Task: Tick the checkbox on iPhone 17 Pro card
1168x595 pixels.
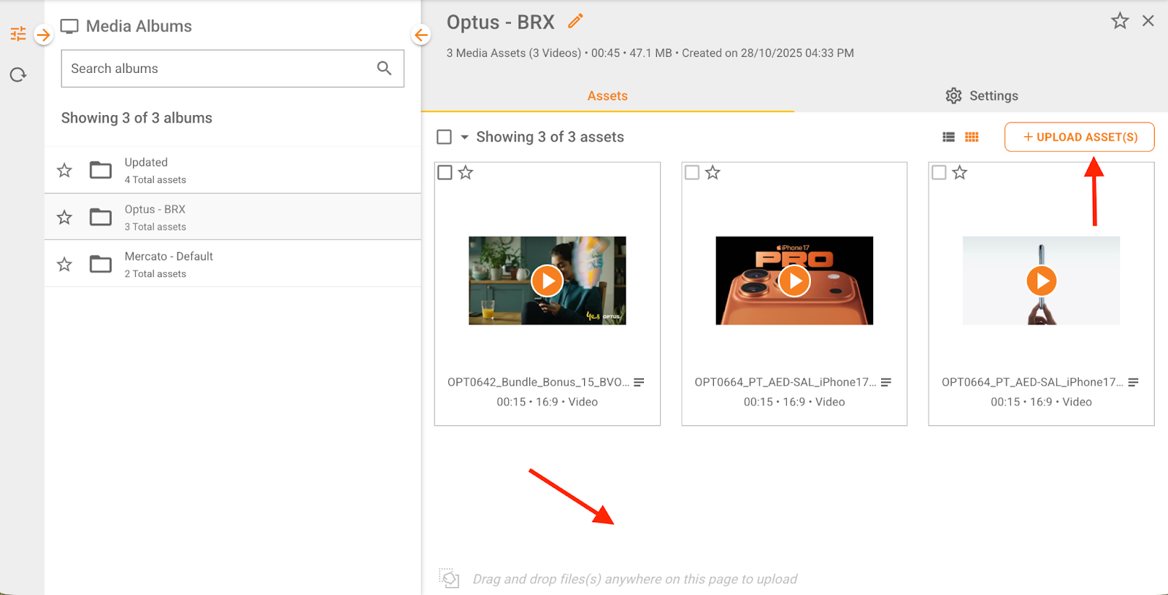Action: 692,173
